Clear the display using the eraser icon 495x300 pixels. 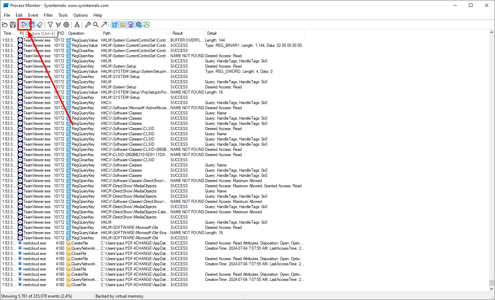point(39,24)
